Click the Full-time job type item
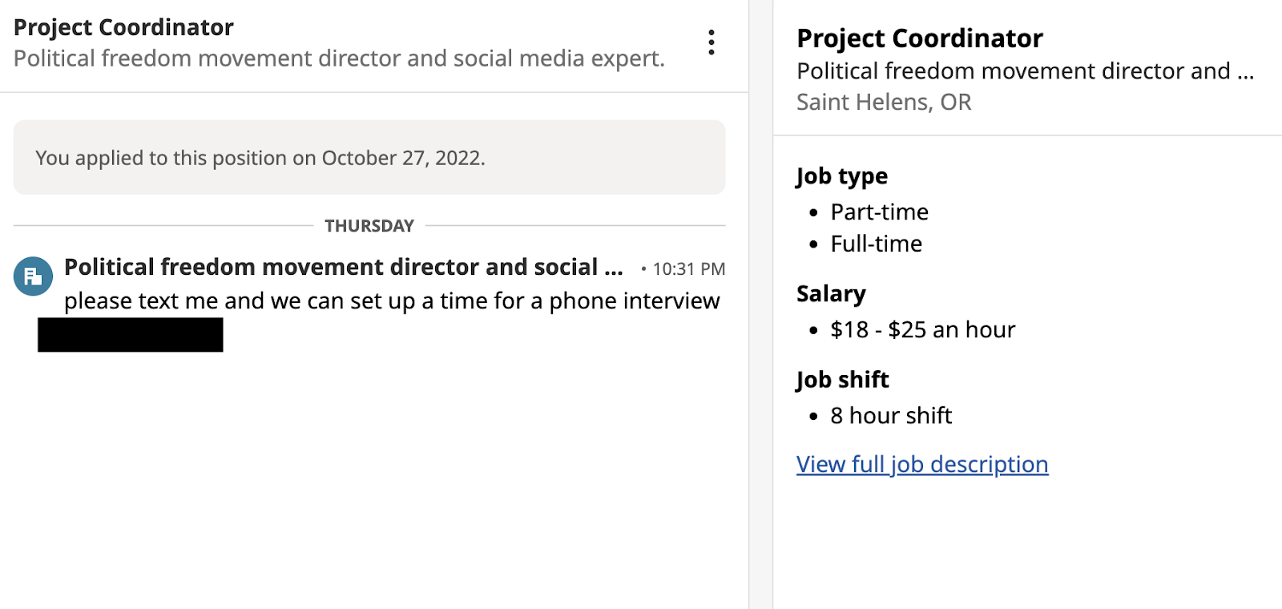This screenshot has width=1282, height=609. [876, 244]
